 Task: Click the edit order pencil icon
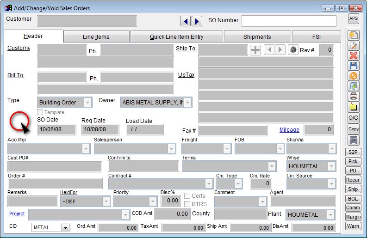pos(354,45)
